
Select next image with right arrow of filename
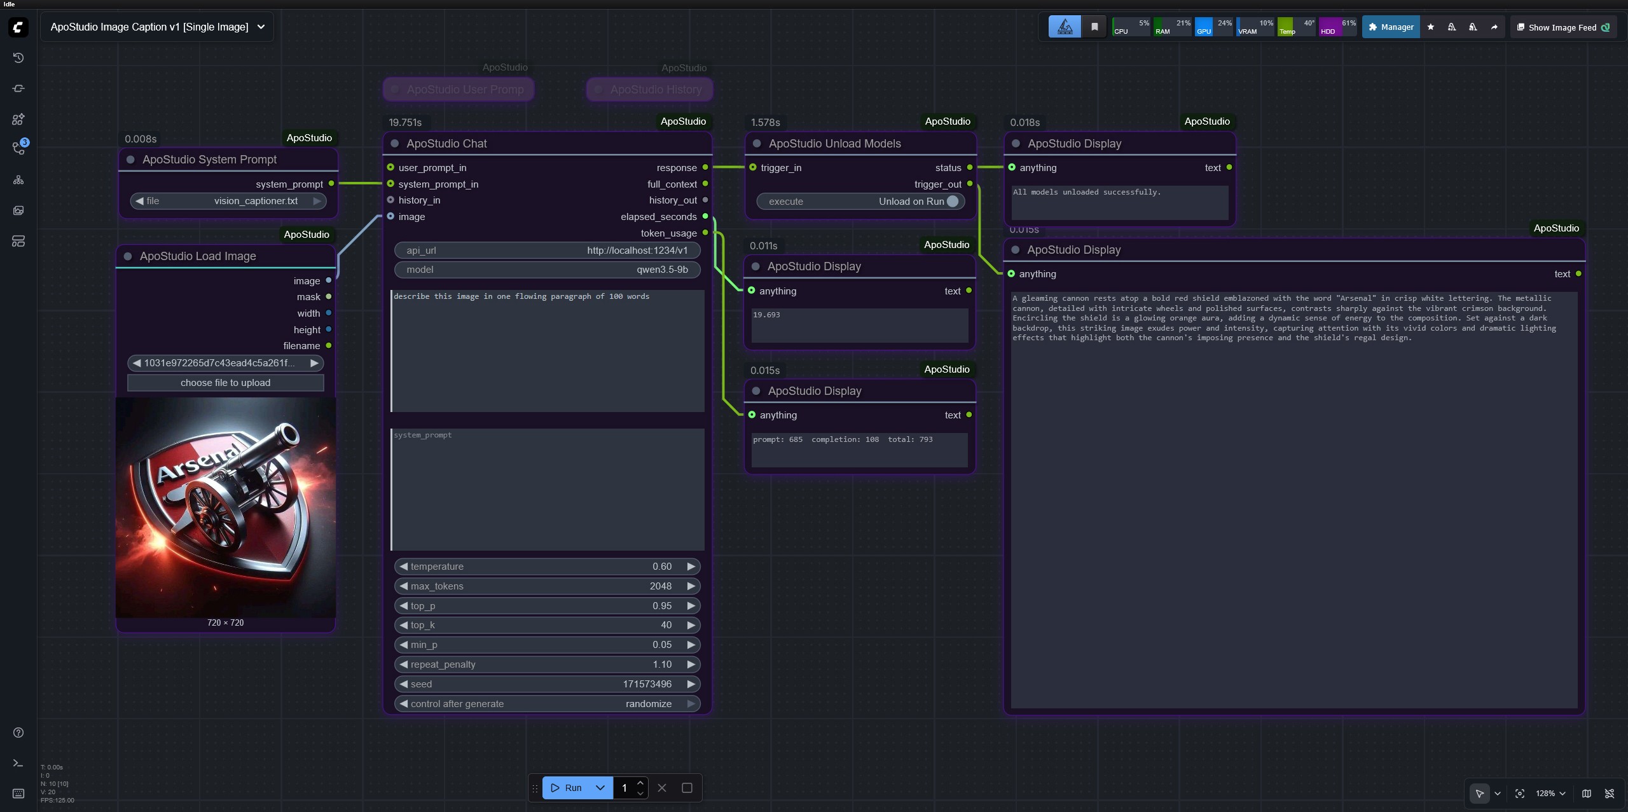pyautogui.click(x=314, y=363)
